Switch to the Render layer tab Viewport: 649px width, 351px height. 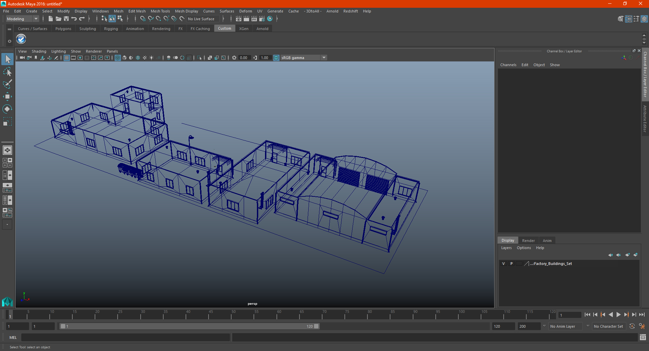click(x=528, y=241)
